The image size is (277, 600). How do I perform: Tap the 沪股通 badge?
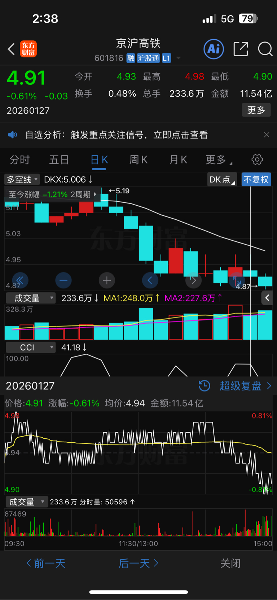(x=148, y=58)
